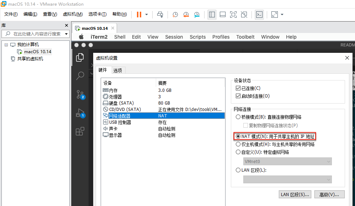Viewport: 355px width, 206px height.
Task: Click the Send Ctrl+Alt+Del toolbar icon
Action: [x=160, y=15]
